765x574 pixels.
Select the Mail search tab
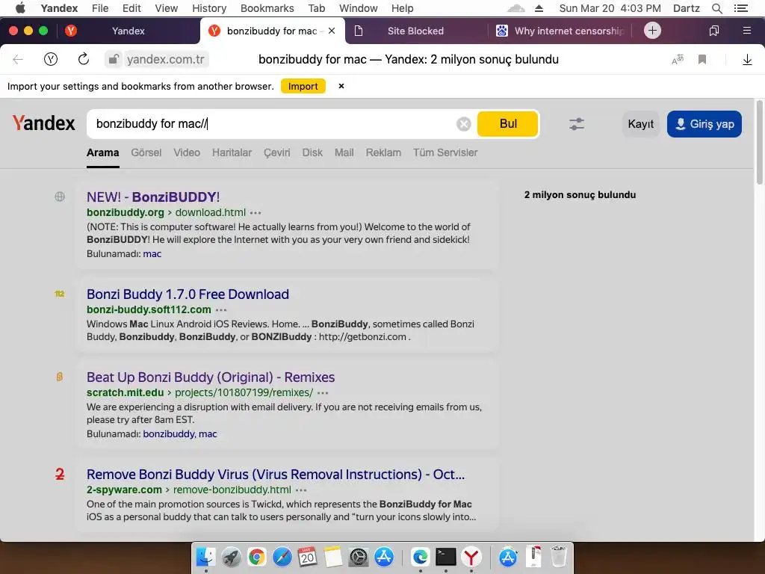[x=344, y=152]
